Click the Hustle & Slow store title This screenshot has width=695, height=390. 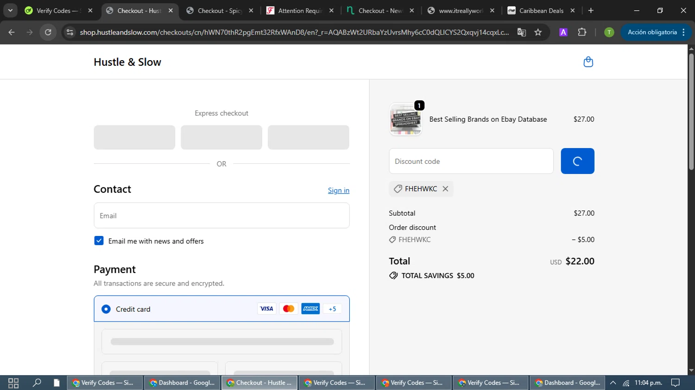click(127, 62)
